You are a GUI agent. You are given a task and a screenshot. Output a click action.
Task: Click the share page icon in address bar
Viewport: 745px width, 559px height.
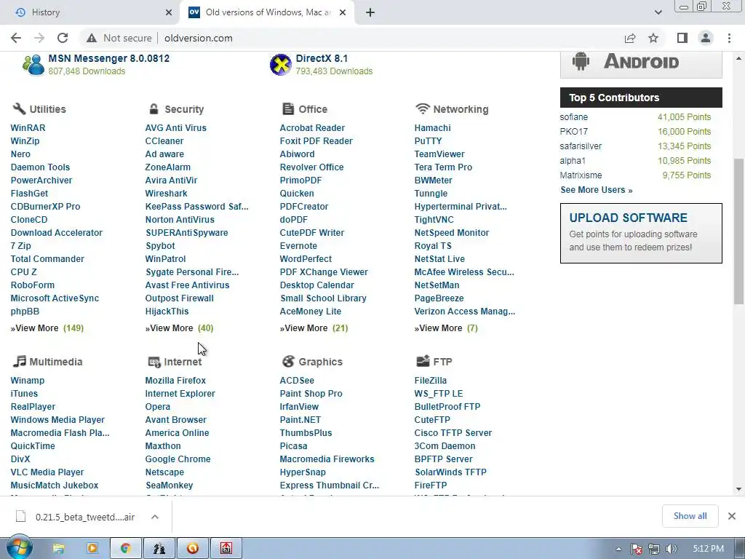[630, 38]
